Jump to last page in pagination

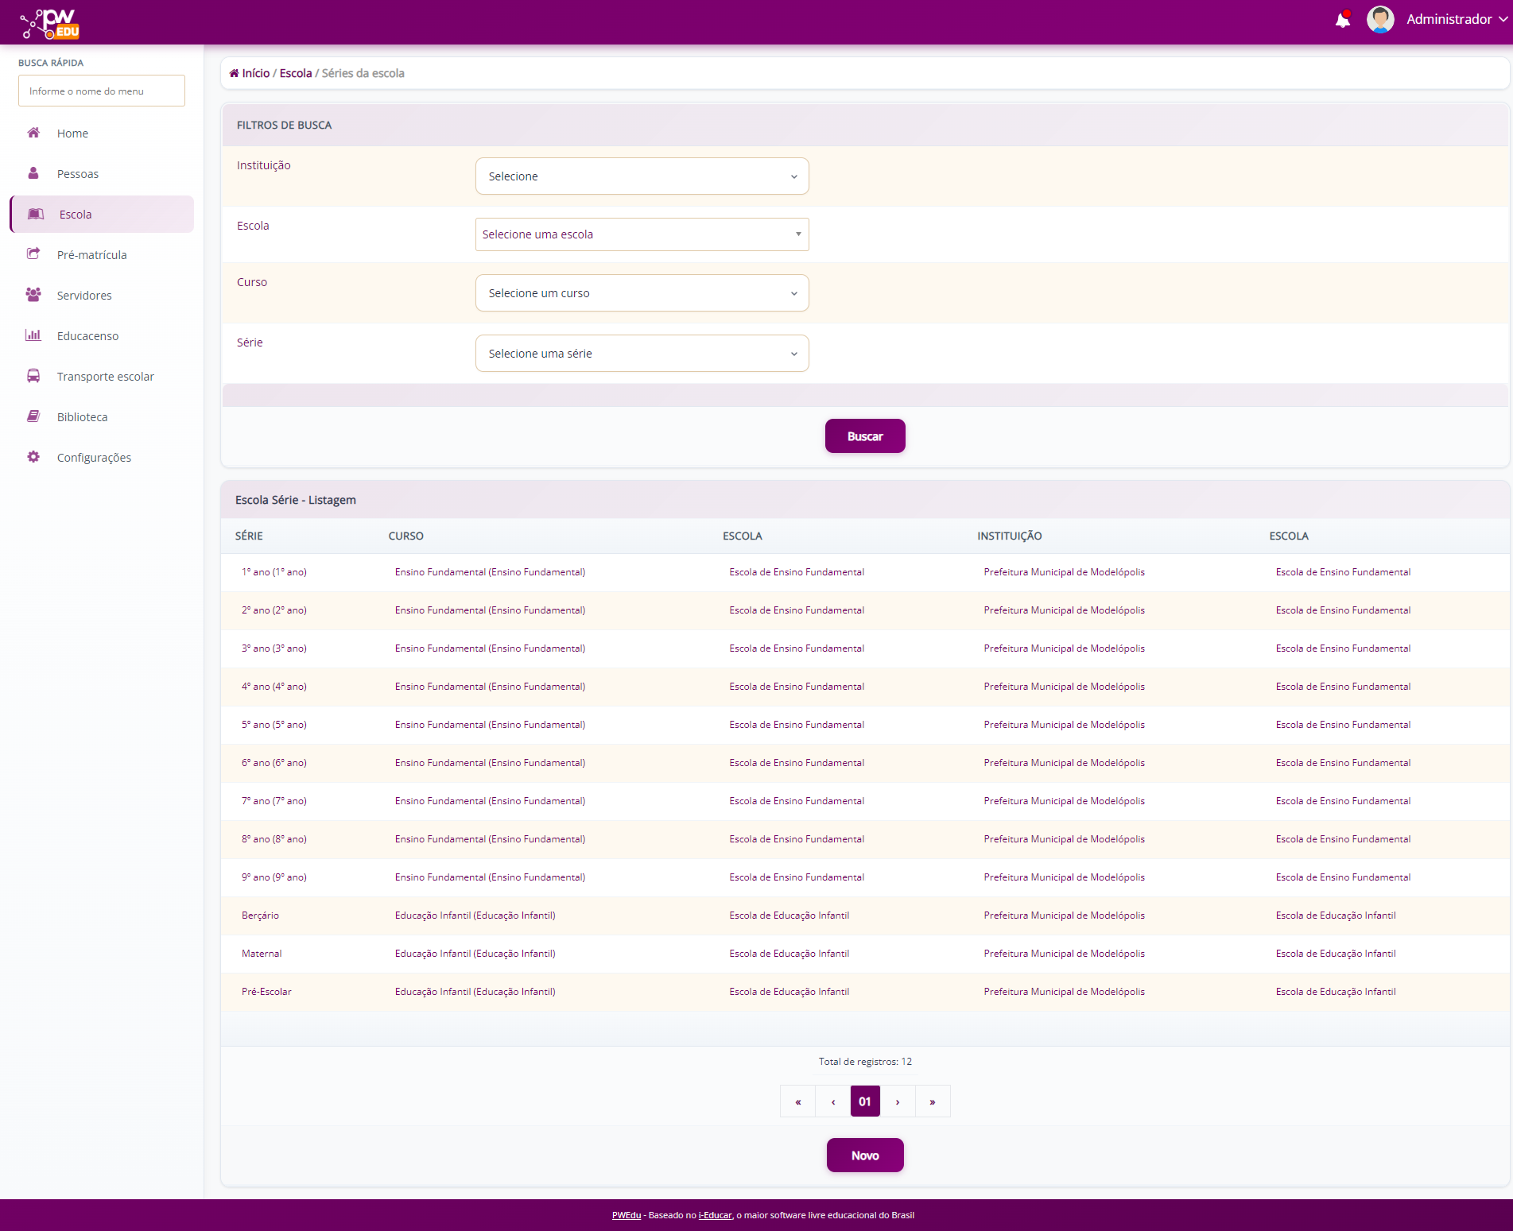point(933,1101)
